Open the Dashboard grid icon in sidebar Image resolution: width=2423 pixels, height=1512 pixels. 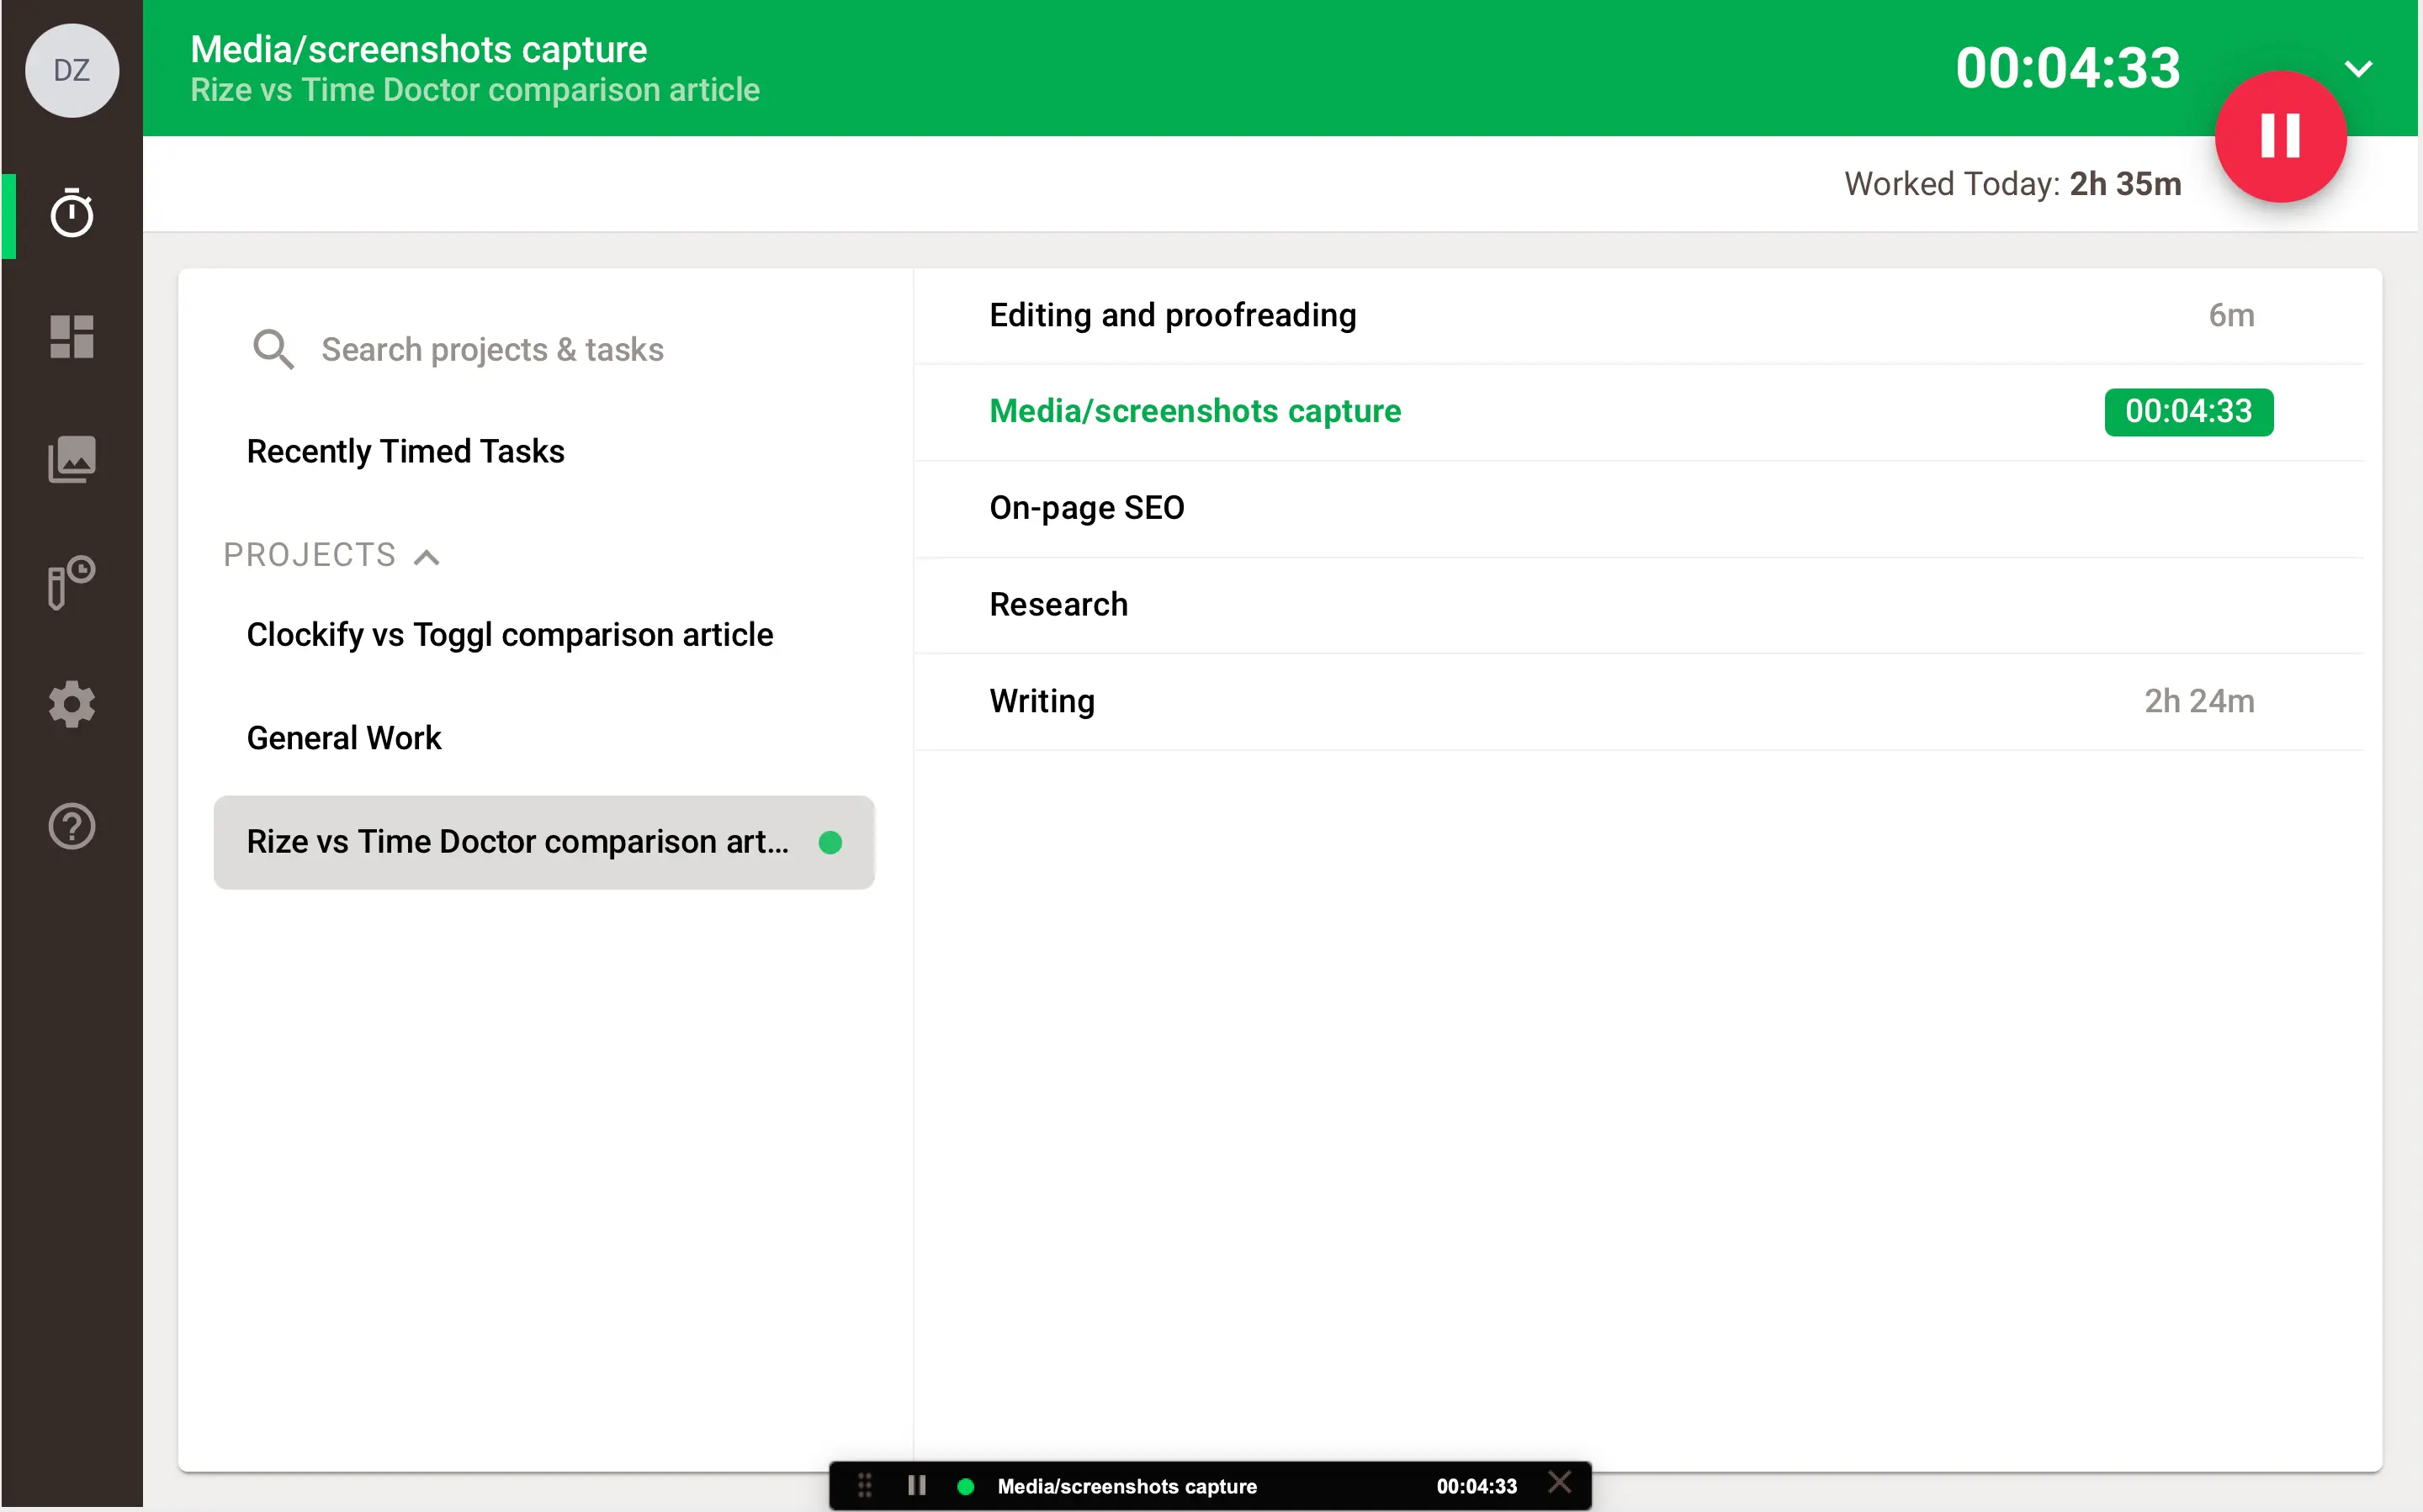click(x=71, y=336)
